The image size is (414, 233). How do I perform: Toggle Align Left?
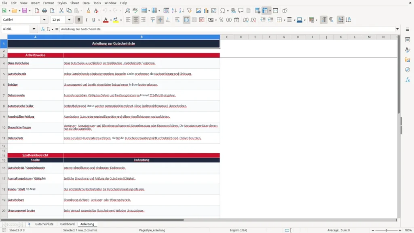128,20
